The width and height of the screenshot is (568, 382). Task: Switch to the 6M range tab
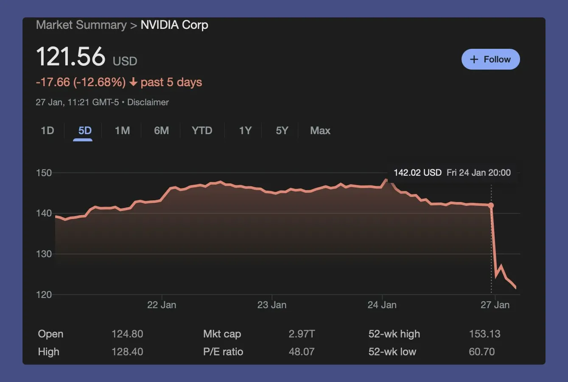tap(161, 131)
